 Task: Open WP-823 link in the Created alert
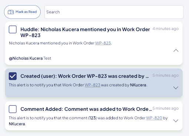pyautogui.click(x=92, y=85)
